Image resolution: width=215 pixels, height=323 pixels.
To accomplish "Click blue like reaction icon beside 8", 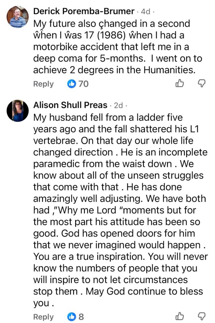I will tap(72, 317).
